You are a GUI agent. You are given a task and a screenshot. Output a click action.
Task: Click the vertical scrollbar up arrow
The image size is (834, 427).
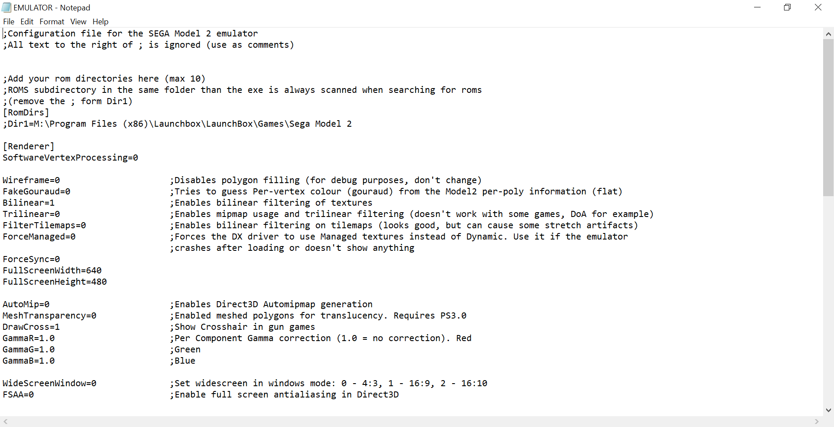point(828,34)
